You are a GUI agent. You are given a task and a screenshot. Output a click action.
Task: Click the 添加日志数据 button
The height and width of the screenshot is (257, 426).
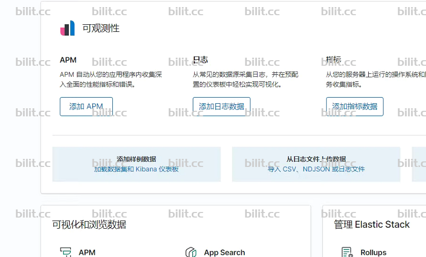(x=222, y=107)
